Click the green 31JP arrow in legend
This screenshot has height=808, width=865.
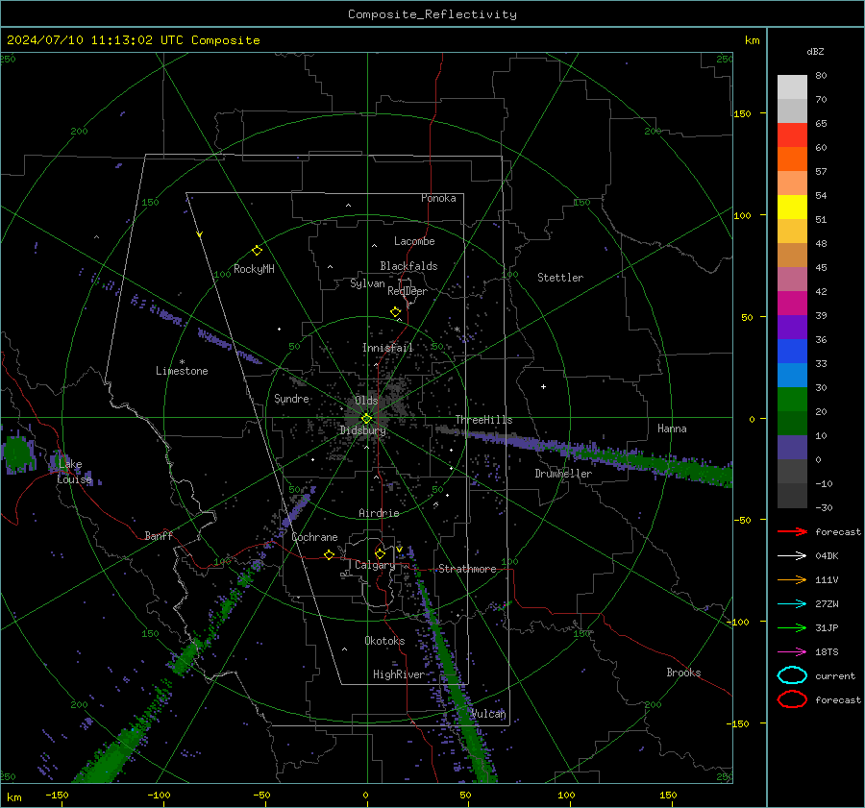(x=792, y=627)
